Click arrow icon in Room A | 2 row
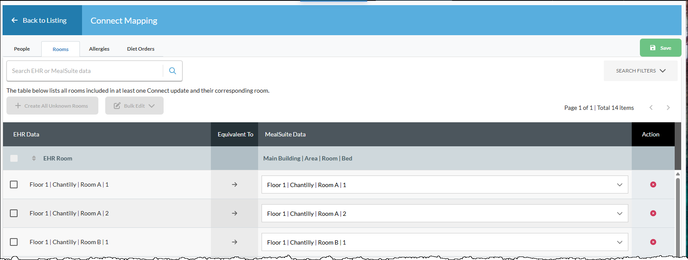This screenshot has height=260, width=688. pyautogui.click(x=234, y=213)
